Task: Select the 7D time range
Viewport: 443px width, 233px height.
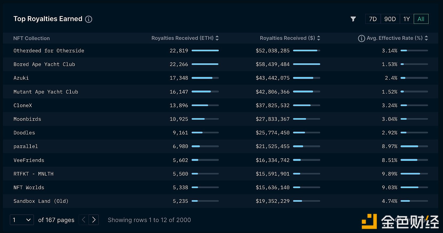Action: 373,19
